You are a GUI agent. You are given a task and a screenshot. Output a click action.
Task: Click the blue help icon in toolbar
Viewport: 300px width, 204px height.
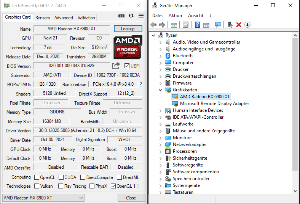coord(197,25)
